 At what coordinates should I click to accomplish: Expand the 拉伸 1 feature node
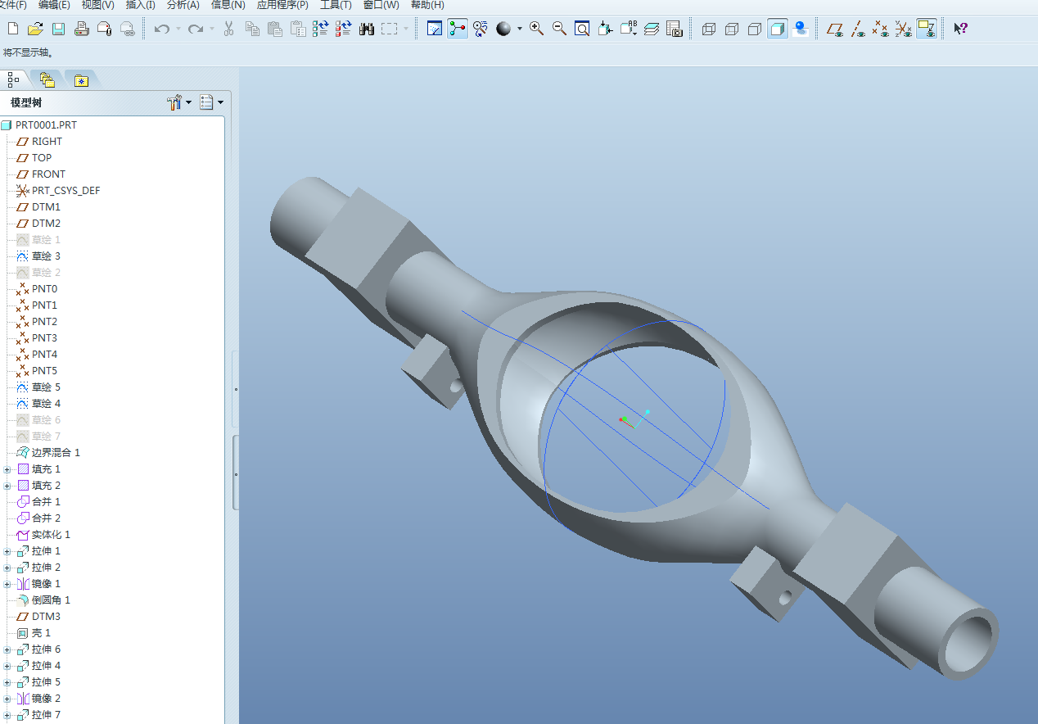[7, 551]
